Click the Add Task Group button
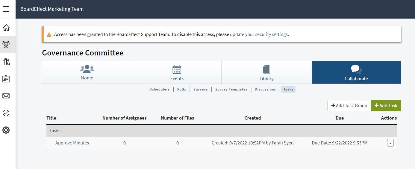This screenshot has width=415, height=169. (349, 106)
